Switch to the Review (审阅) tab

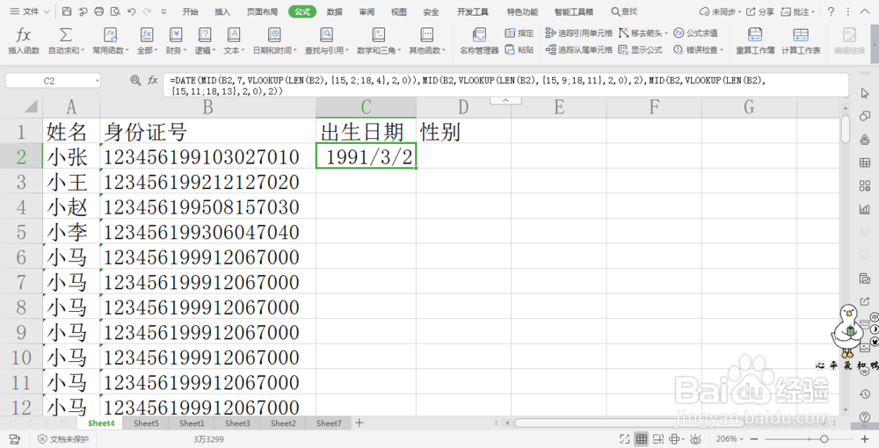pos(367,11)
